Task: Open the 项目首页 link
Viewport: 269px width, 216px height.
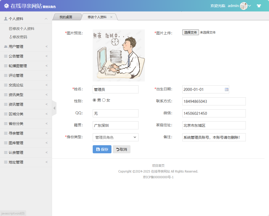Action: [x=158, y=165]
